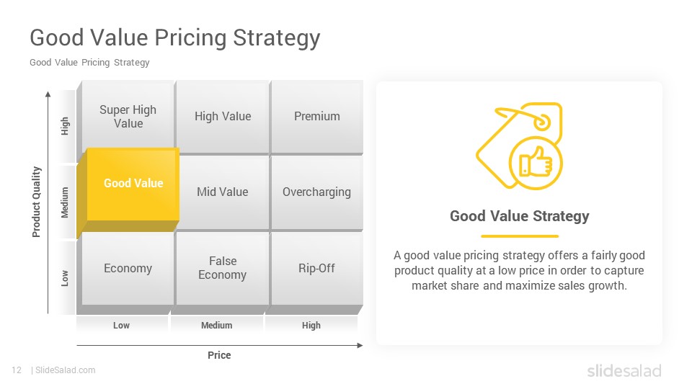The image size is (692, 389).
Task: Click the Economy cell
Action: pyautogui.click(x=128, y=268)
